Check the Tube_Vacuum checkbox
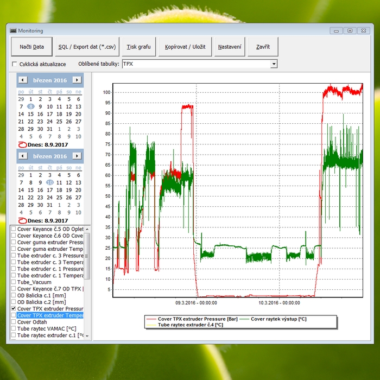 click(x=14, y=282)
